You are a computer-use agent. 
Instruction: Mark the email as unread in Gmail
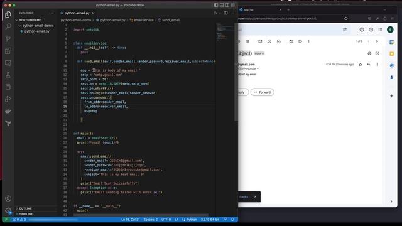(x=260, y=41)
